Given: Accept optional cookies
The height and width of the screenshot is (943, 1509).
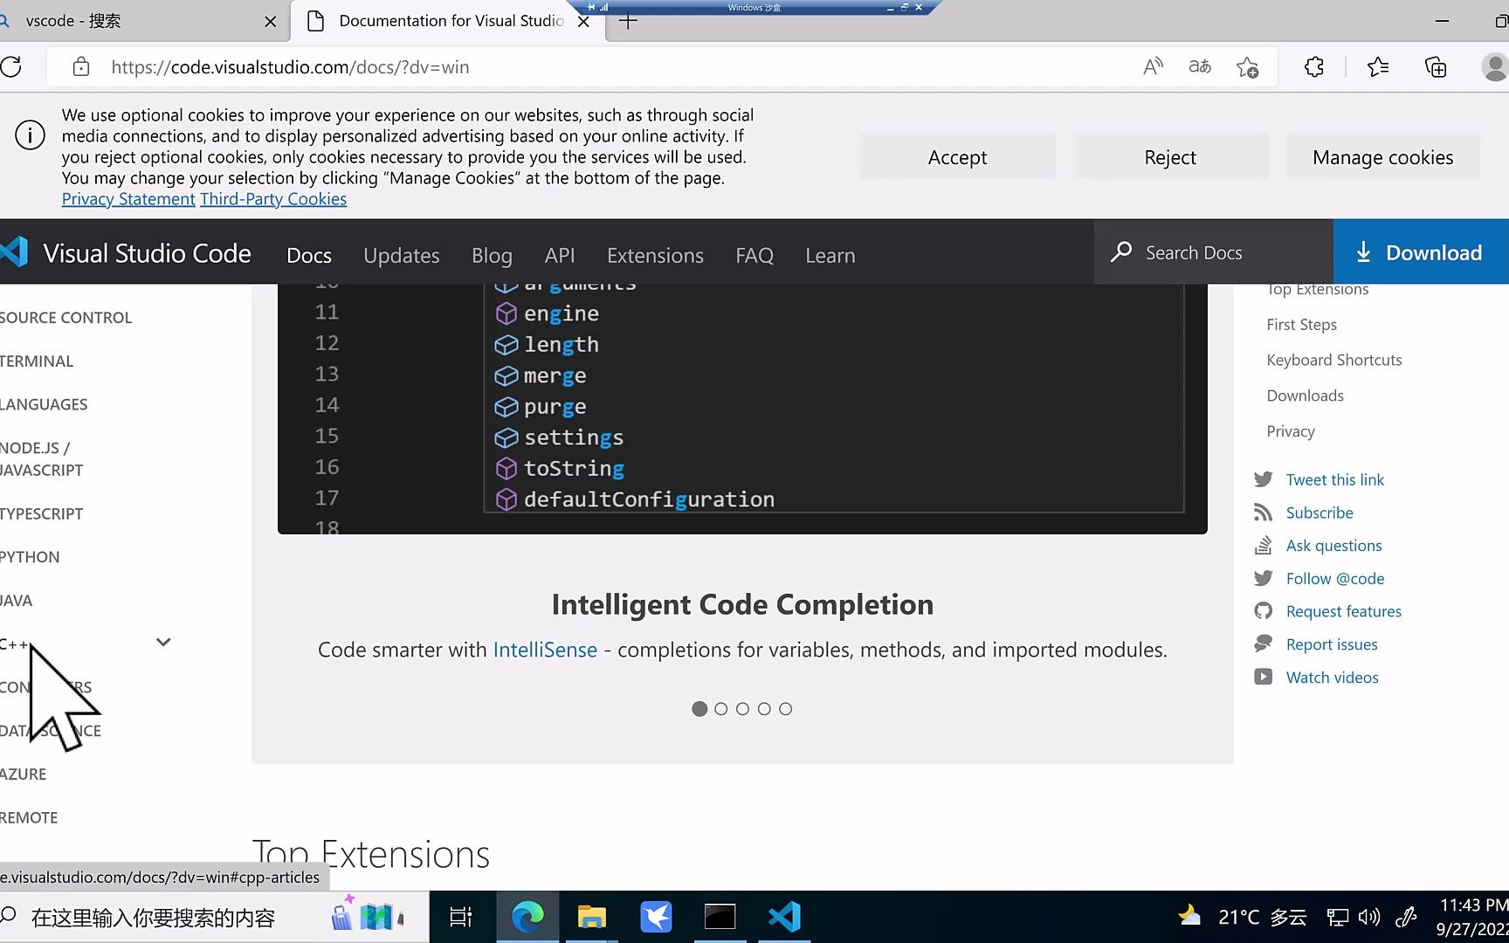Looking at the screenshot, I should point(957,157).
